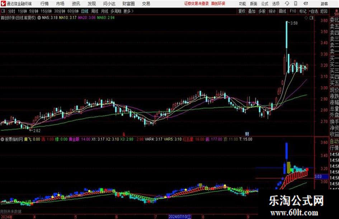
Task: Toggle the left sidebar panel icon
Action: pos(3,11)
